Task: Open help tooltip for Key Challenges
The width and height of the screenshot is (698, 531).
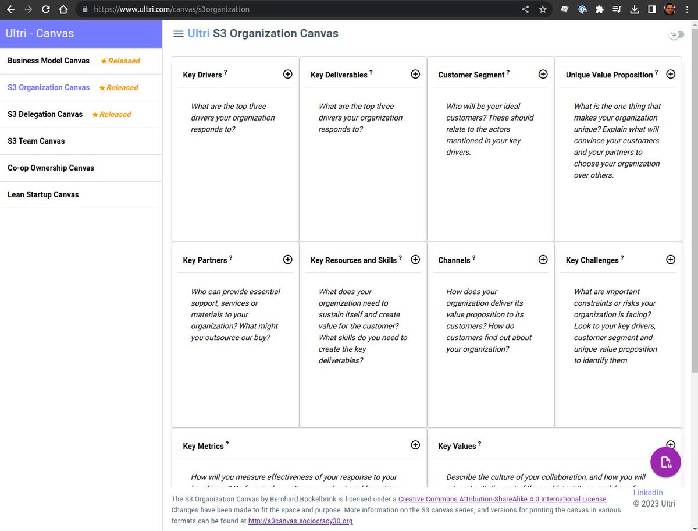Action: pos(622,257)
